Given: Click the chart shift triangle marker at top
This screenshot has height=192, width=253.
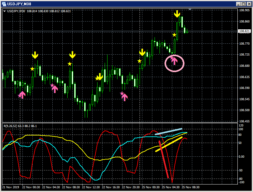Looking at the screenshot, I should coord(190,9).
